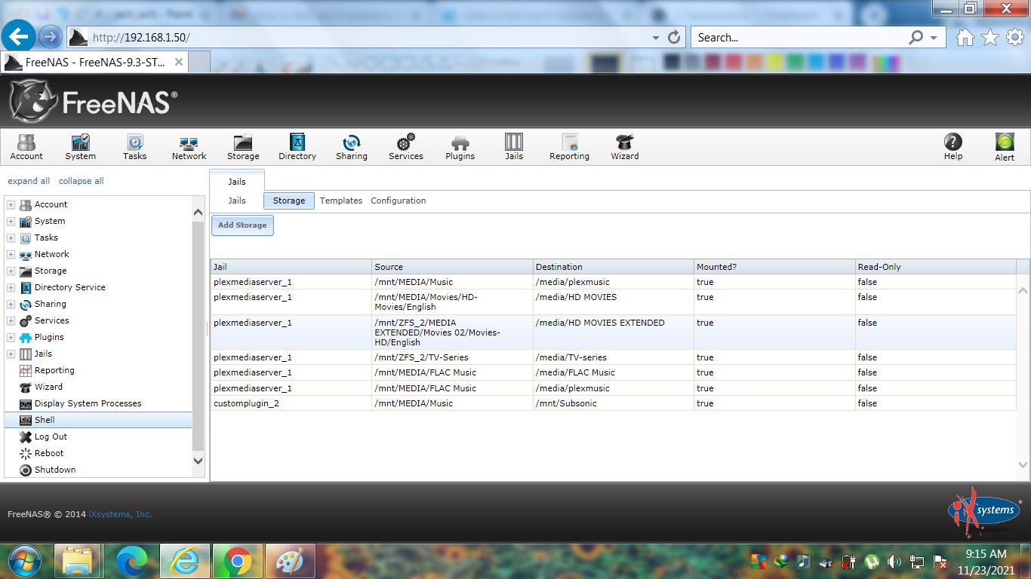Expand the Network tree node

point(11,254)
